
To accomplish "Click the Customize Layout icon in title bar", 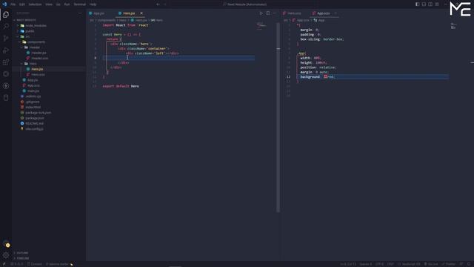I will [x=437, y=4].
